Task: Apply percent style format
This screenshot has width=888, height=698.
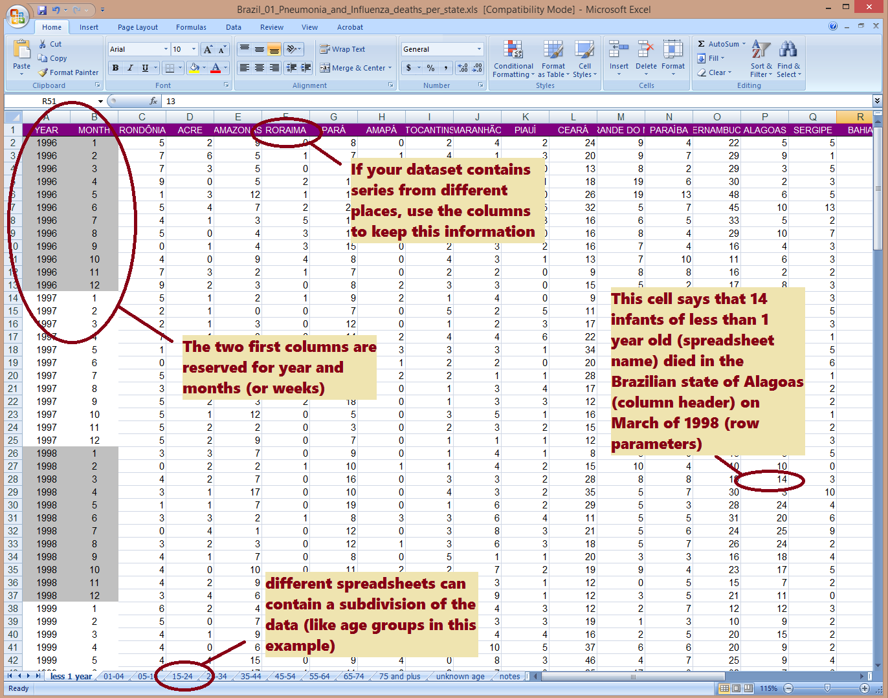Action: pos(430,68)
